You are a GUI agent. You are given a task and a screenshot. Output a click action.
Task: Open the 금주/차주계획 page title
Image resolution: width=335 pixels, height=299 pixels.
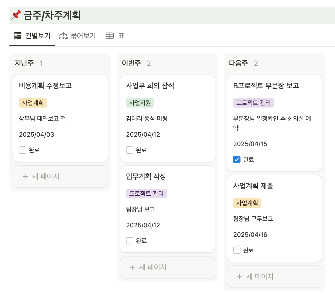pyautogui.click(x=52, y=15)
